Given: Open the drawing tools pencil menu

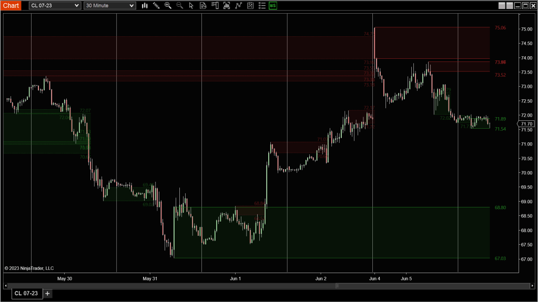Looking at the screenshot, I should click(156, 5).
